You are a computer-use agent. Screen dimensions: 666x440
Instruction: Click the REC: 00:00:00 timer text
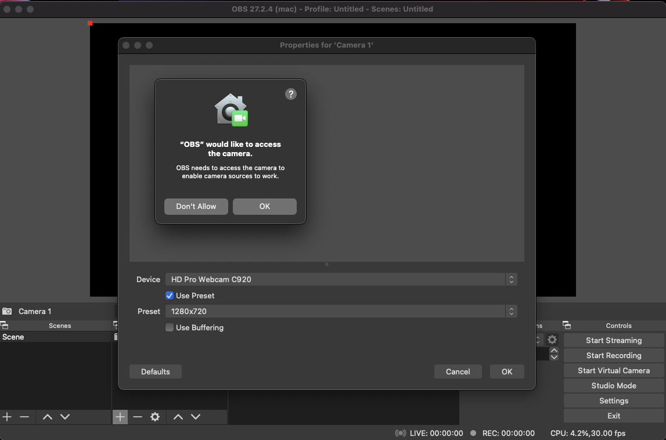click(509, 433)
